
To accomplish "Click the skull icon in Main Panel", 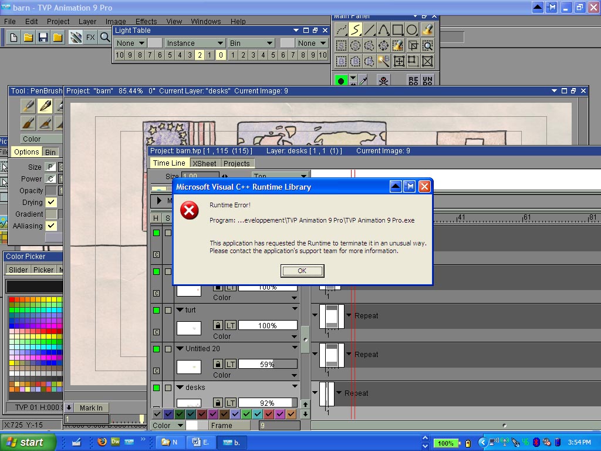I will [x=383, y=80].
